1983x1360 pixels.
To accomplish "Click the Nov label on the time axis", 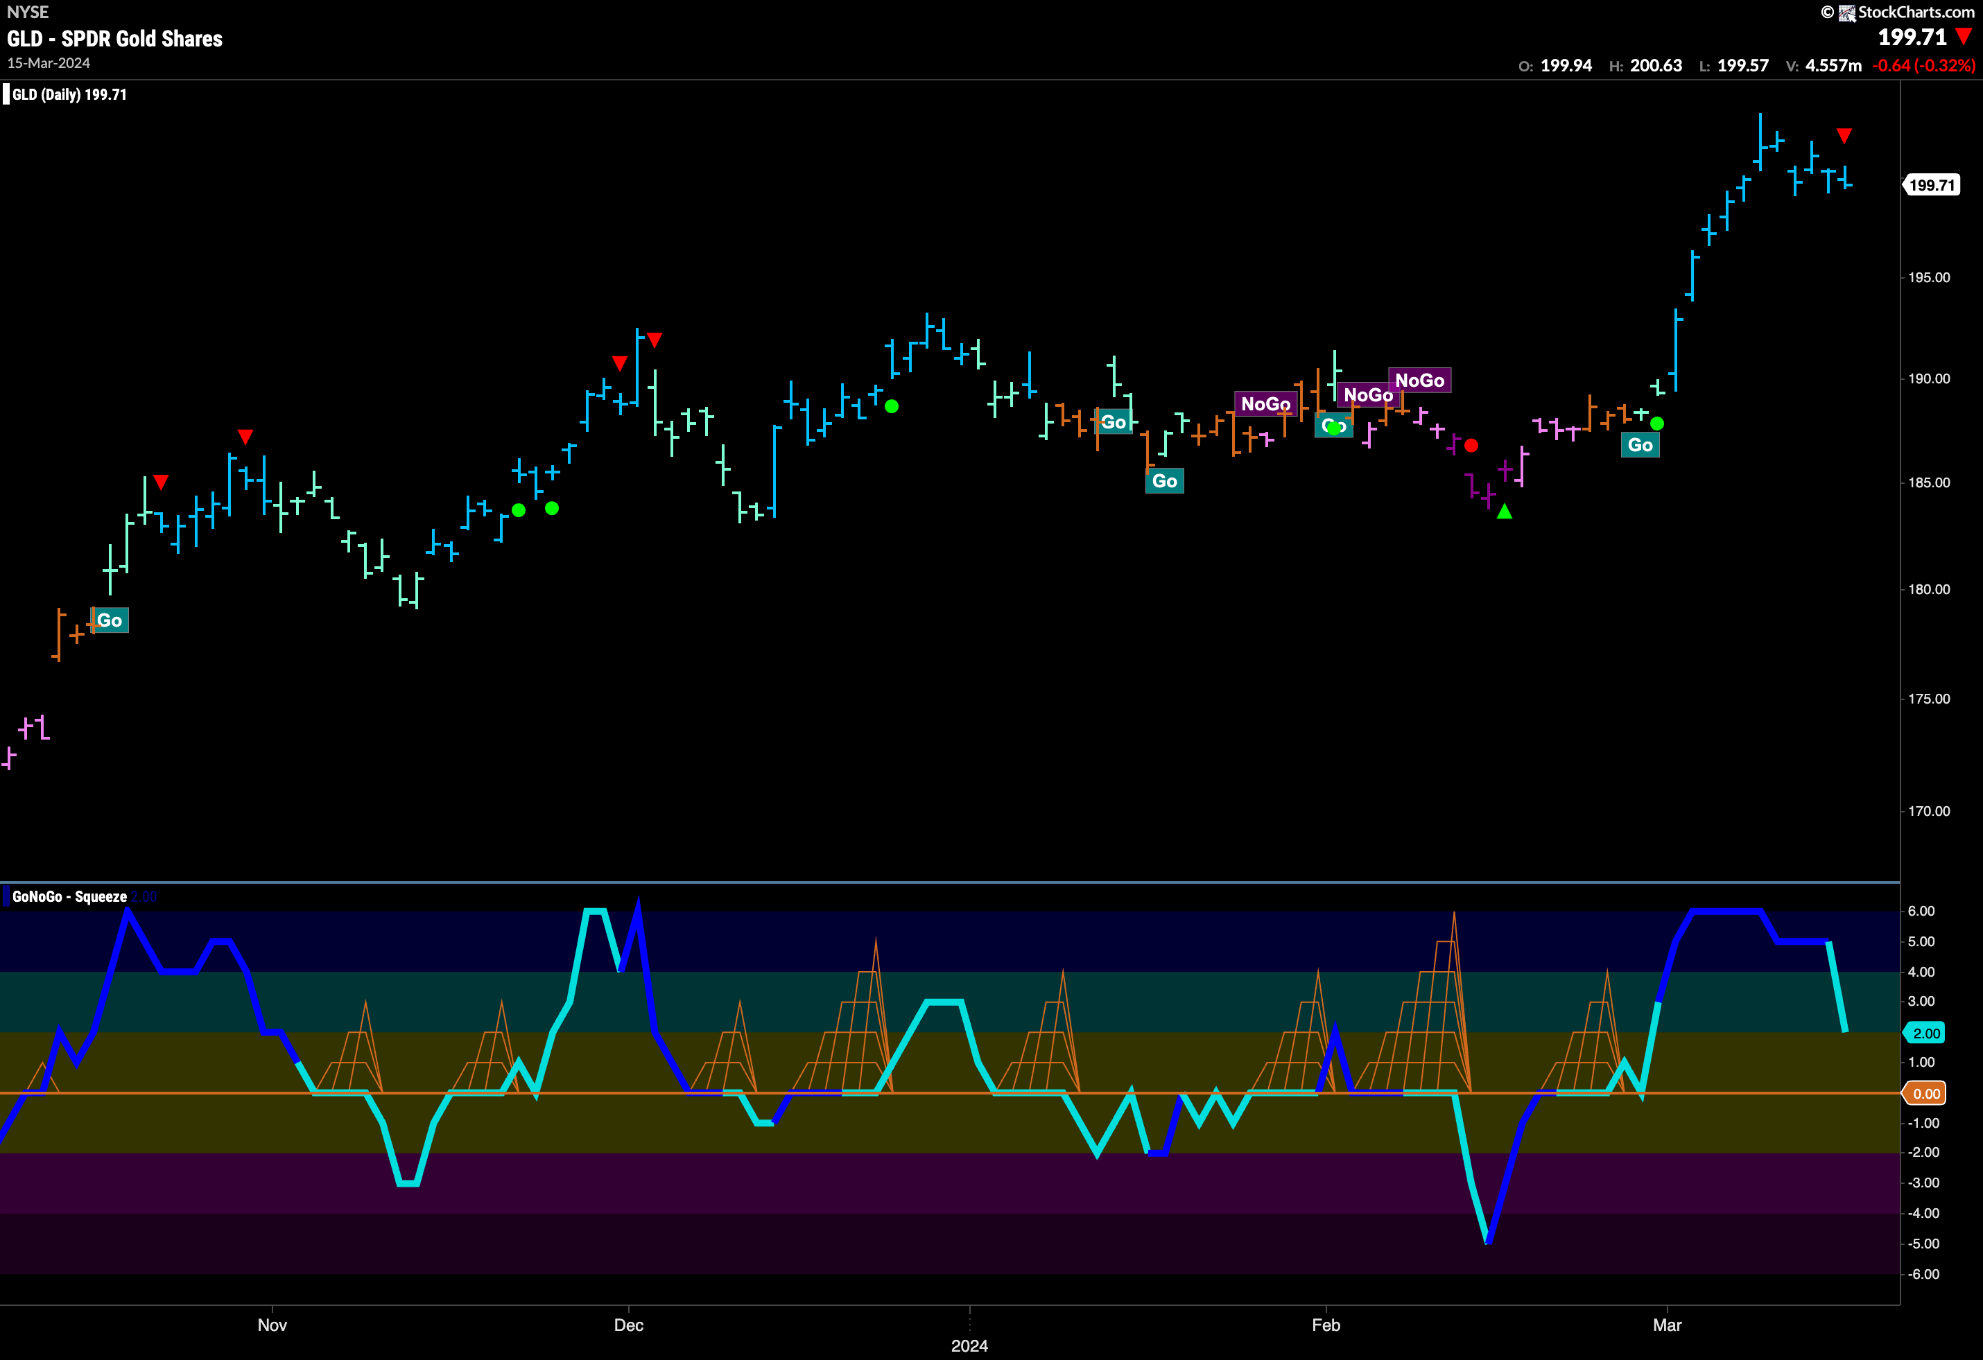I will point(272,1325).
